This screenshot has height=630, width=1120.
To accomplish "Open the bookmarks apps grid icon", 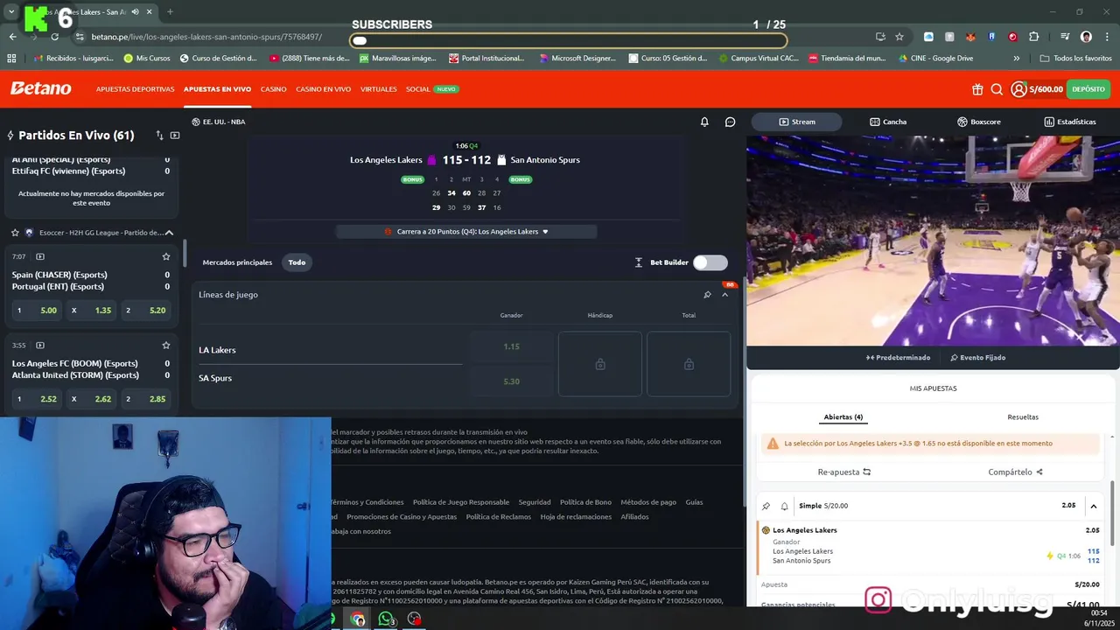I will pos(11,59).
